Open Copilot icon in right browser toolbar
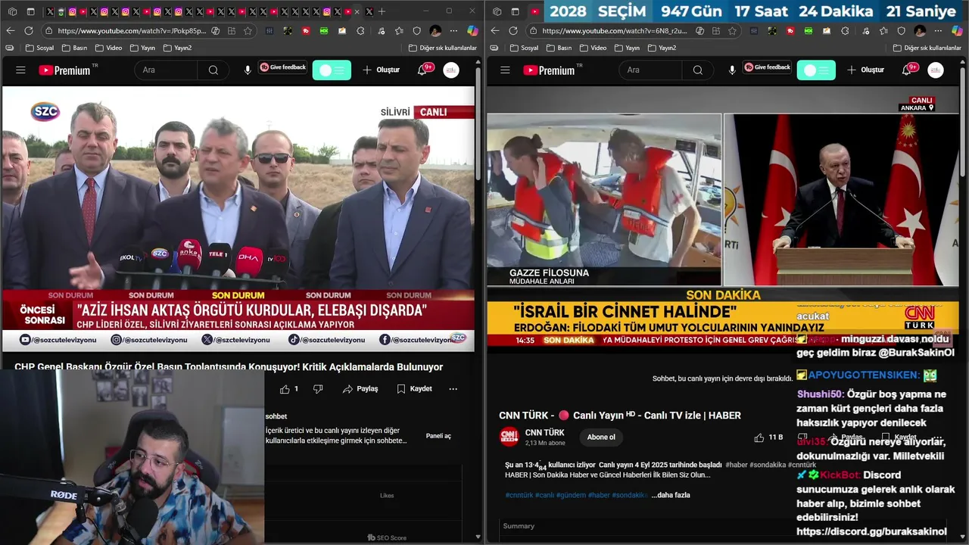The height and width of the screenshot is (545, 969). [x=957, y=31]
